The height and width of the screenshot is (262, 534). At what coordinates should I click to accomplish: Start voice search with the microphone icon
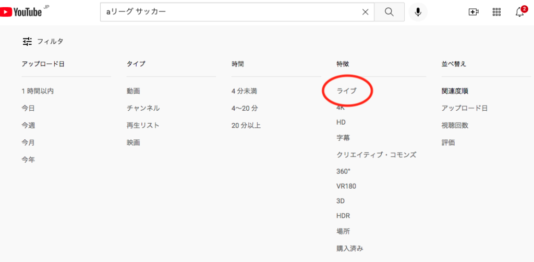(x=418, y=12)
